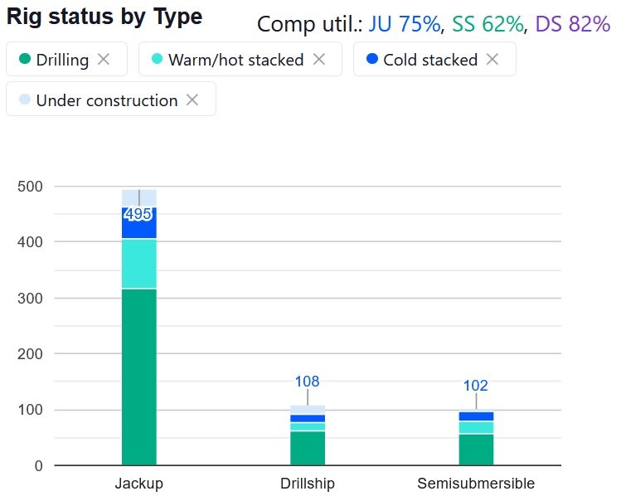
Task: Click the blue Cold stacked legend dot
Action: (372, 60)
